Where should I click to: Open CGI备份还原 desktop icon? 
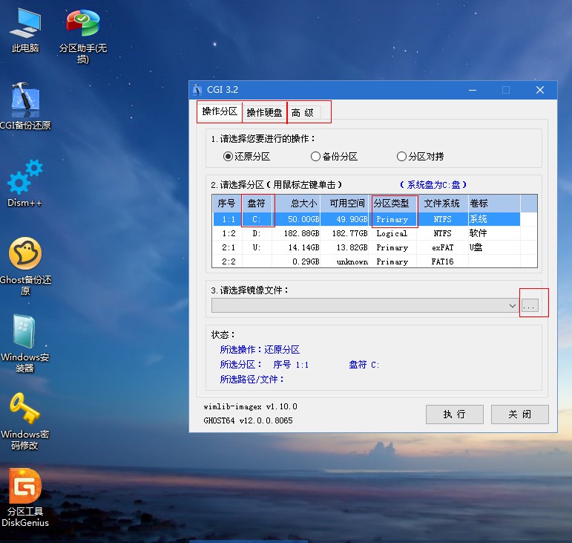pyautogui.click(x=24, y=106)
